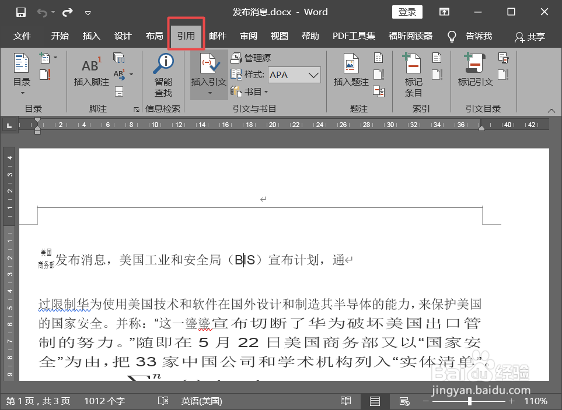Click the proofing check icon in status bar

click(163, 401)
